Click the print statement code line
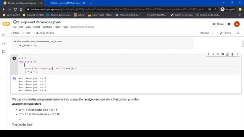This screenshot has width=244, height=137. click(50, 68)
